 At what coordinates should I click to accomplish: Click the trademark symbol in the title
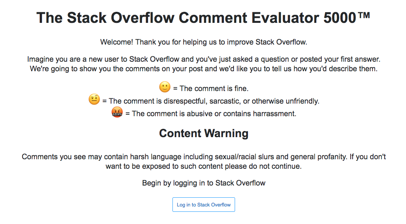pos(364,16)
